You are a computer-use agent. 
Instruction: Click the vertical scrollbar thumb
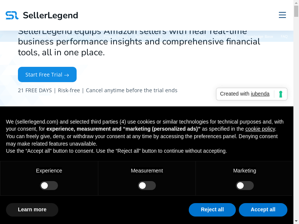pos(296,11)
